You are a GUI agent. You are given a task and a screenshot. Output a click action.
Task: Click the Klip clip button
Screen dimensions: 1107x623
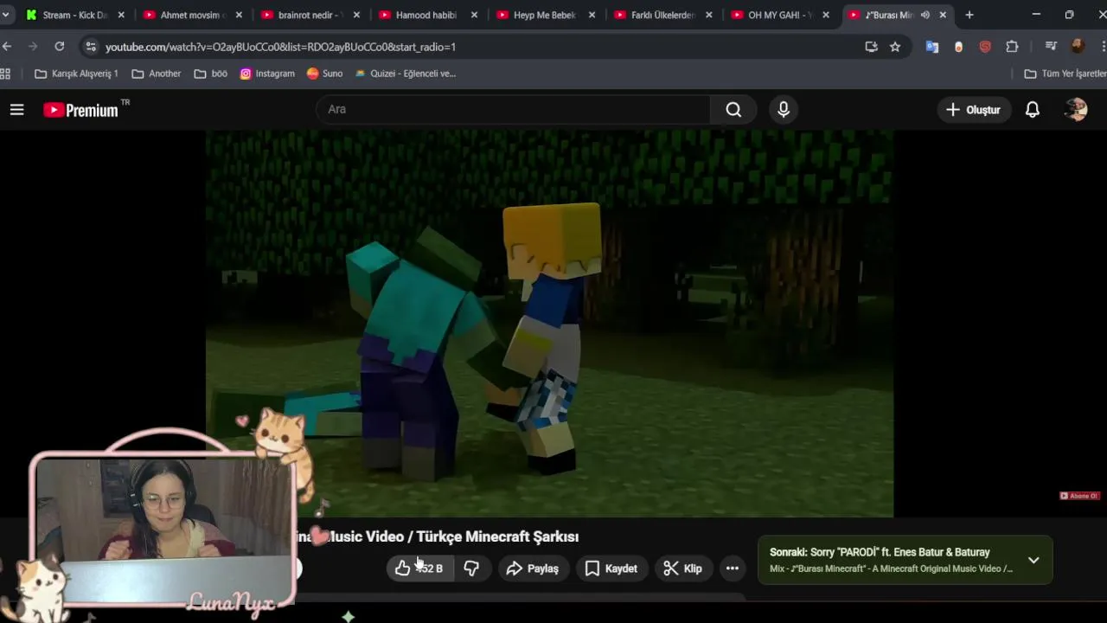tap(682, 568)
